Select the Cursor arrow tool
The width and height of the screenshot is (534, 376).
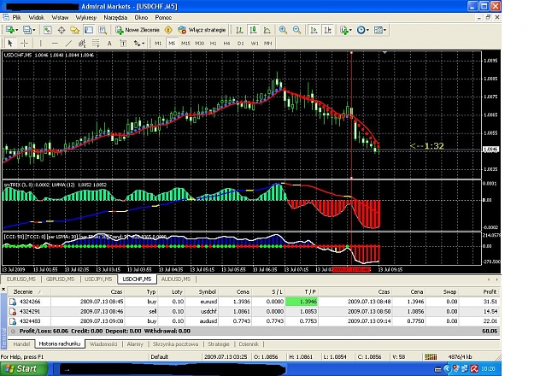pyautogui.click(x=10, y=44)
